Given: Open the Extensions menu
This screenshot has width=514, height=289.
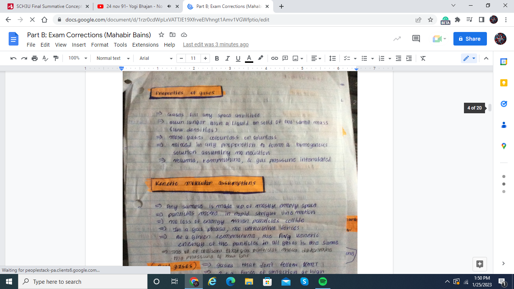Looking at the screenshot, I should coord(145,45).
